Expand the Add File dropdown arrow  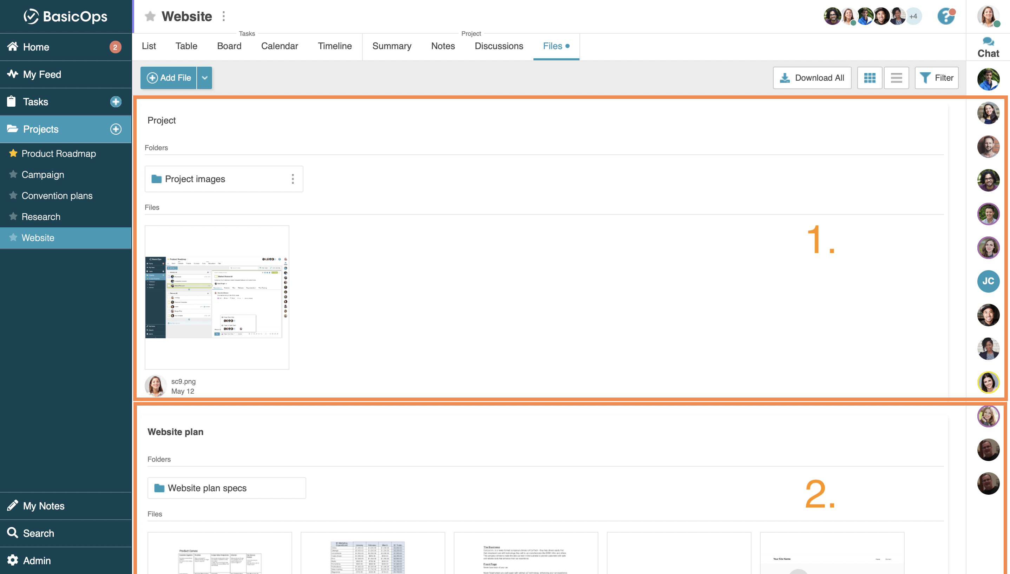tap(204, 78)
